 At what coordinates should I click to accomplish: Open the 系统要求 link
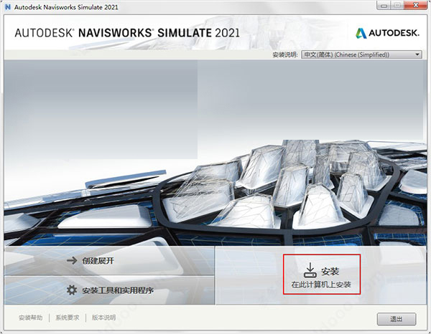coord(68,318)
